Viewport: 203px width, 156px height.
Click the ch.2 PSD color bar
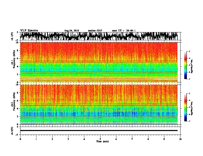click(x=186, y=107)
